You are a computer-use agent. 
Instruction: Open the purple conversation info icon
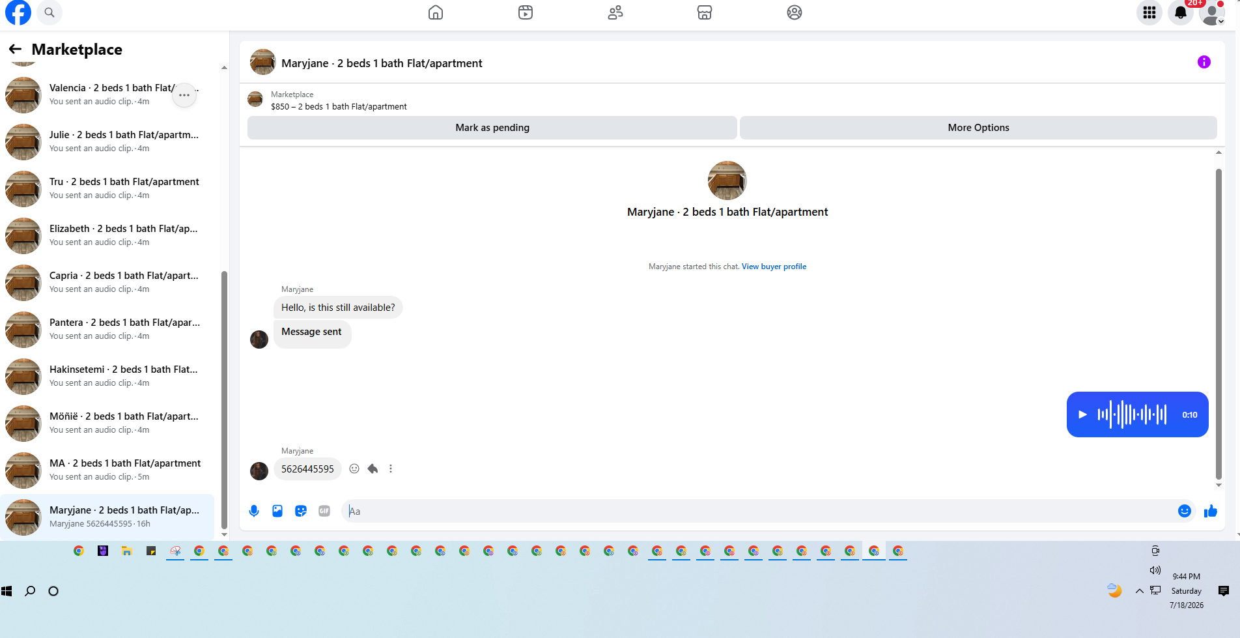(1204, 62)
